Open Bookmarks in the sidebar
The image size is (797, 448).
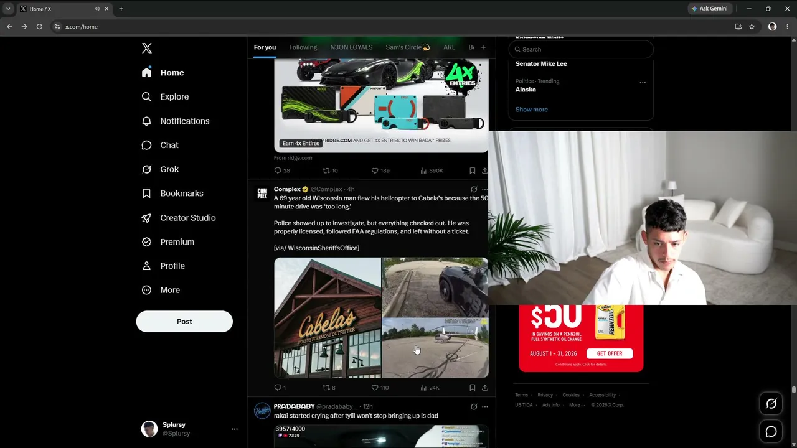(x=172, y=194)
